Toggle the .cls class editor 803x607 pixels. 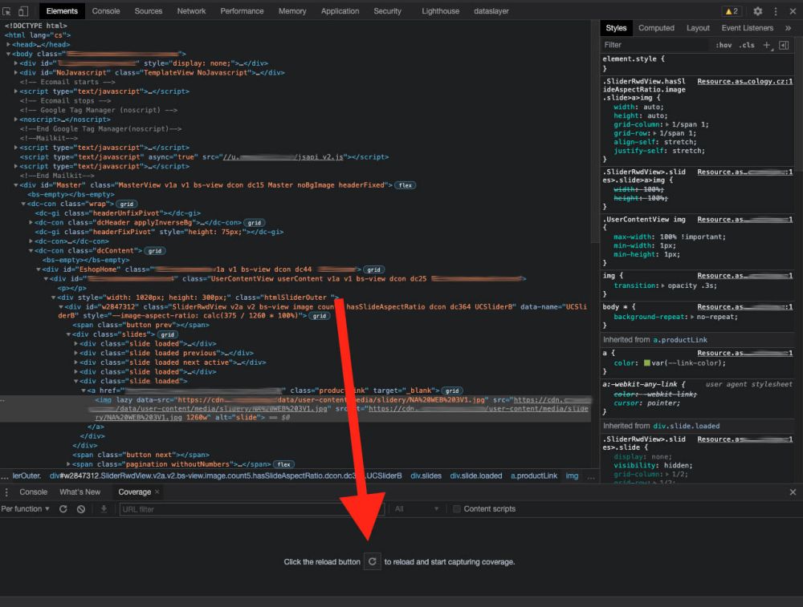coord(747,45)
